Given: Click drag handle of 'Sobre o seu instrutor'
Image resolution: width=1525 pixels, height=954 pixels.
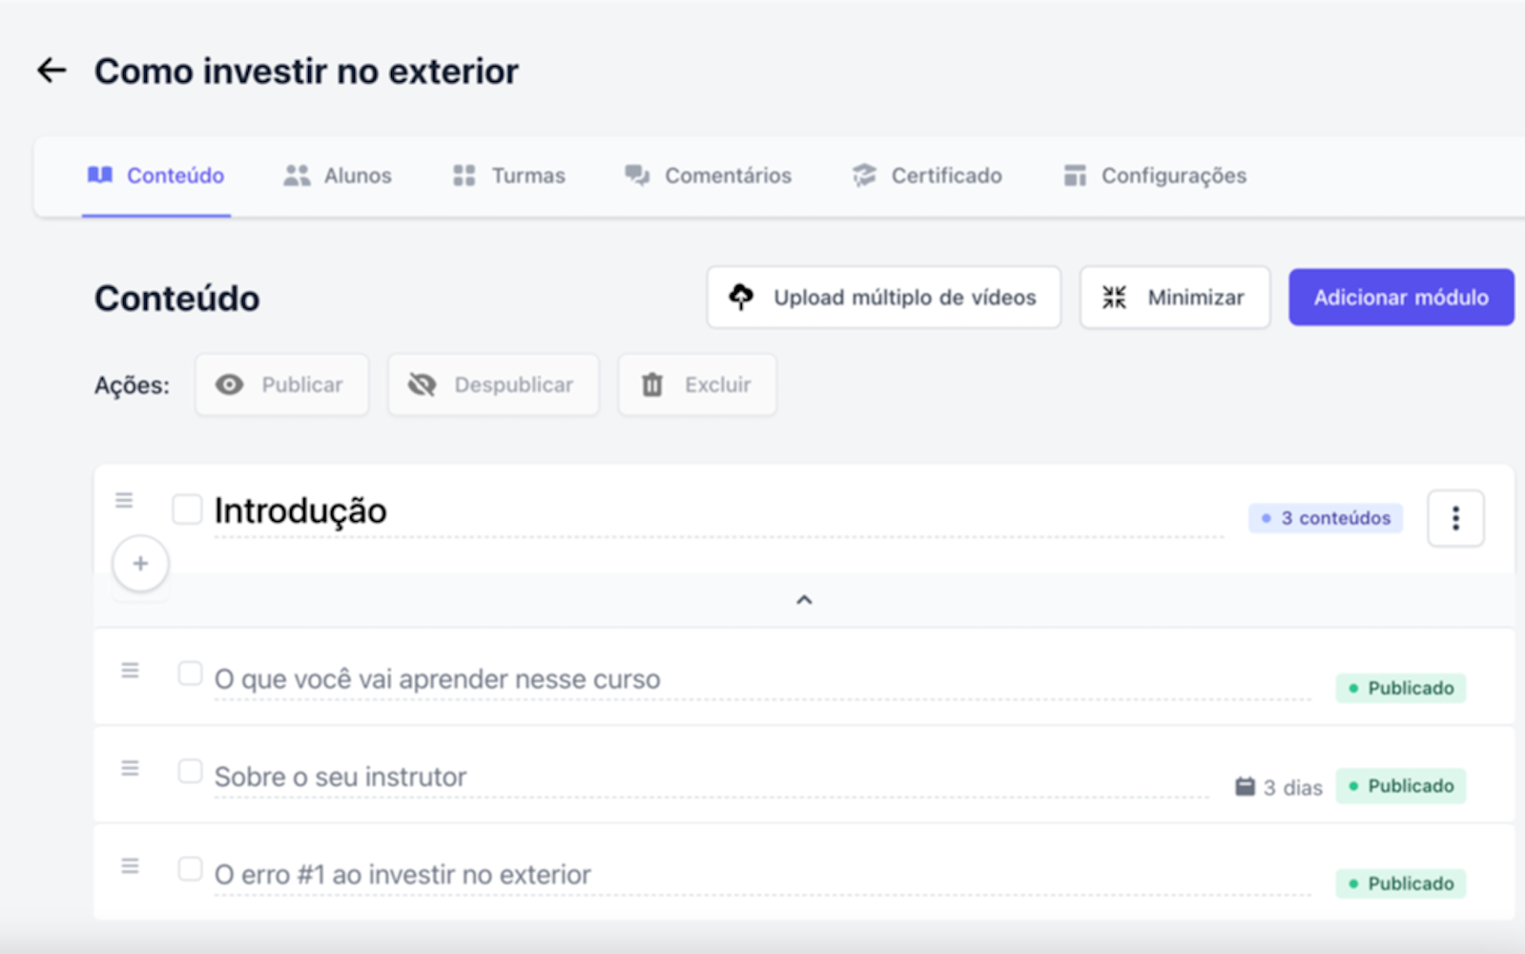Looking at the screenshot, I should (130, 768).
